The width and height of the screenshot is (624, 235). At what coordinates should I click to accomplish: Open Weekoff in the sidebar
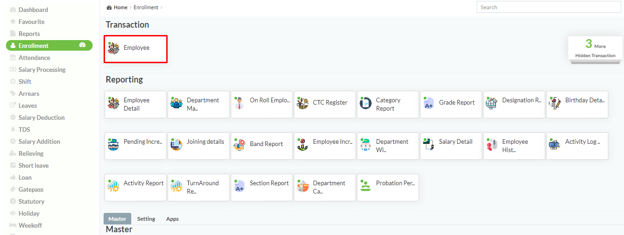pyautogui.click(x=30, y=225)
